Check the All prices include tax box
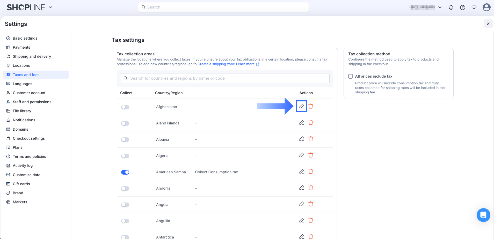Screen dimensions: 494x239 [x=351, y=76]
